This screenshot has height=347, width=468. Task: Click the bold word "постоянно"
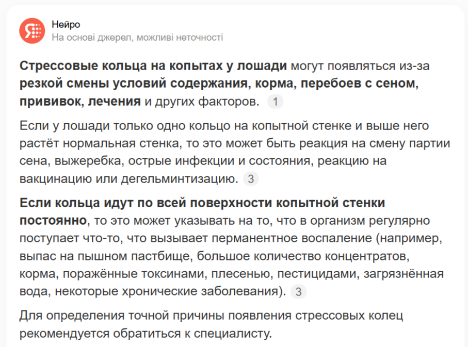coord(53,221)
